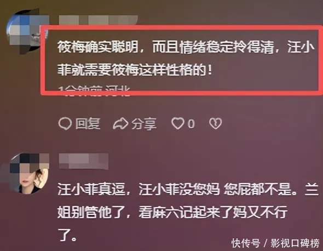Click the share arrow icon

[120, 124]
